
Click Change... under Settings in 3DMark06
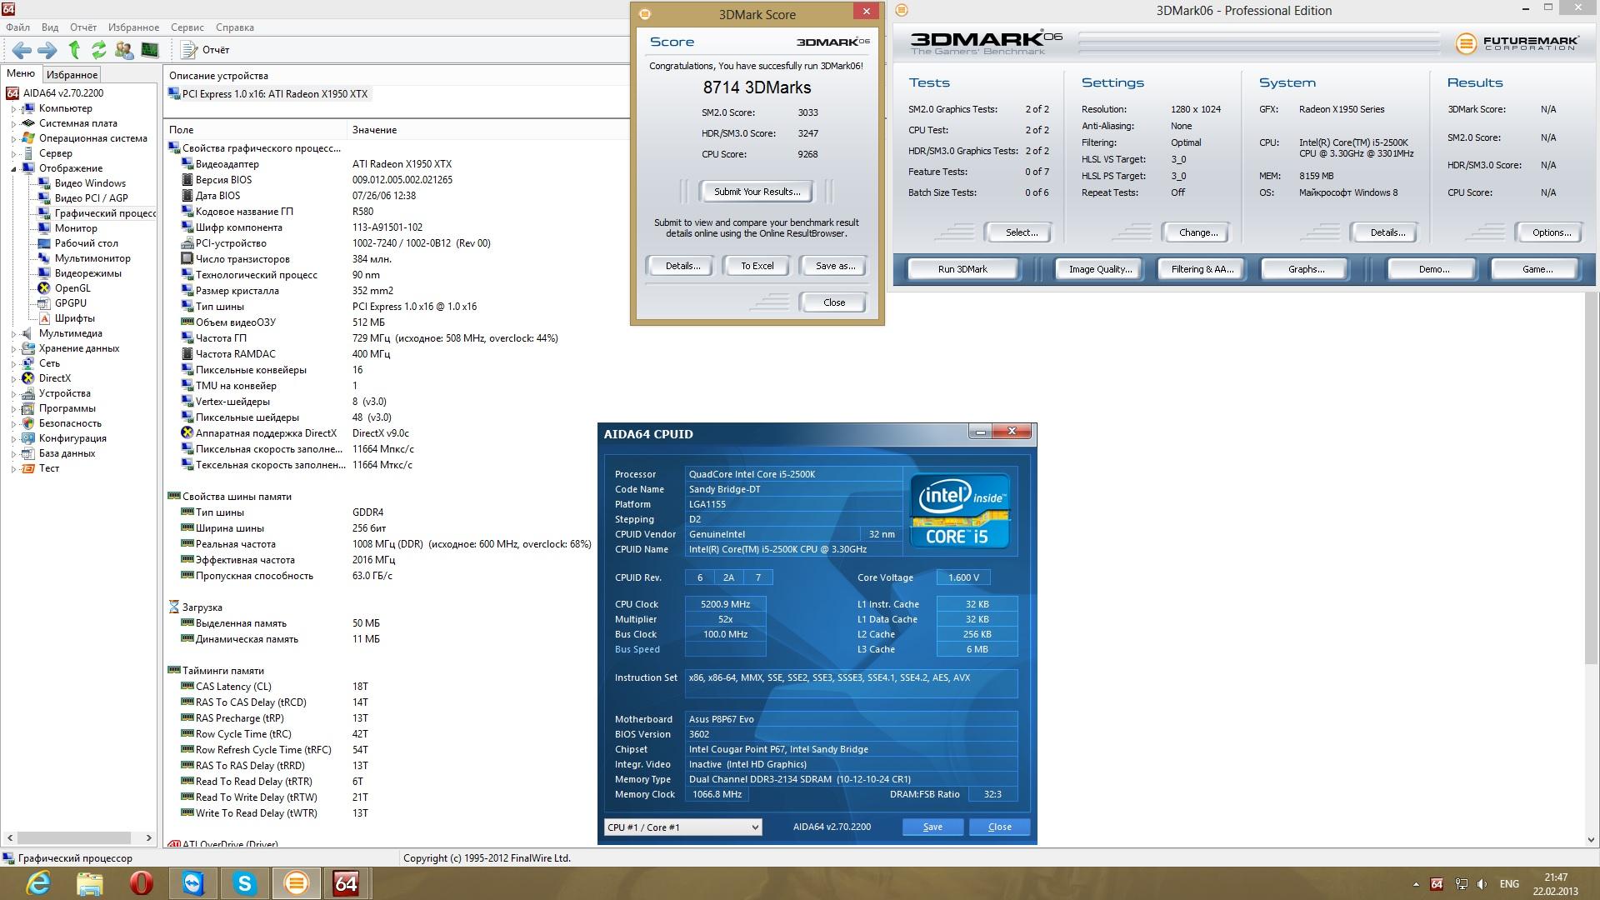[1198, 232]
